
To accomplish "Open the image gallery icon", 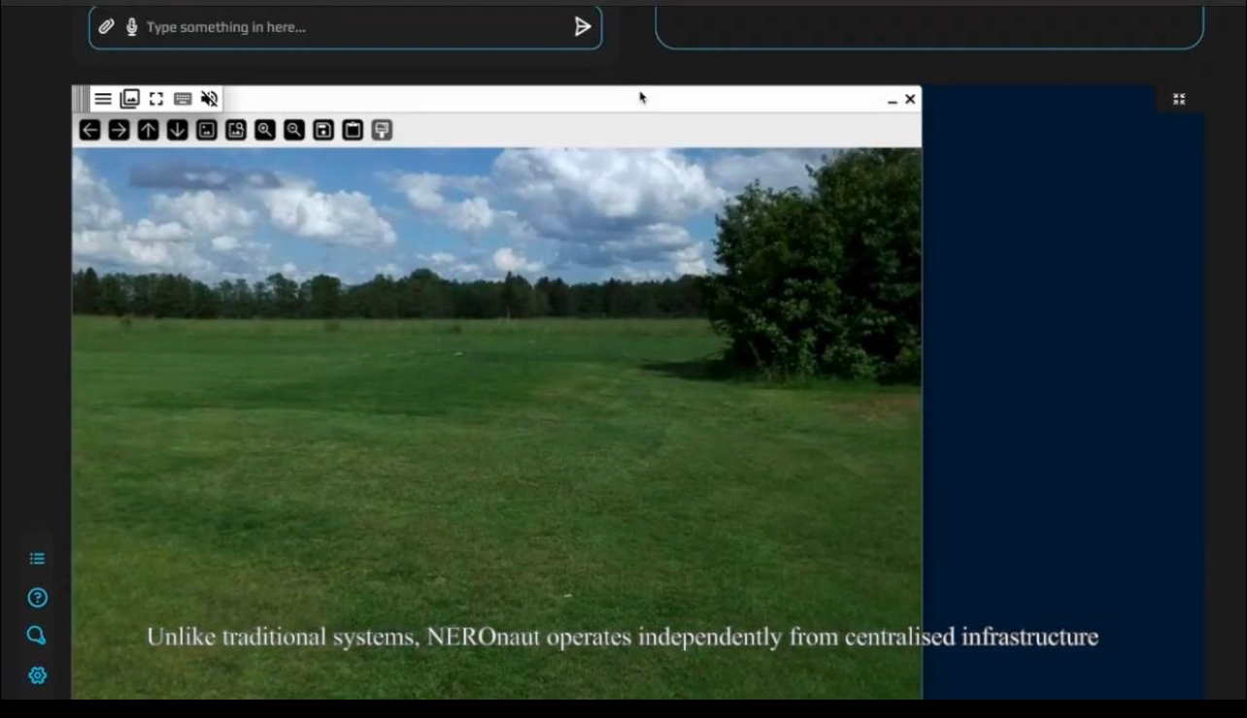I will tap(129, 99).
